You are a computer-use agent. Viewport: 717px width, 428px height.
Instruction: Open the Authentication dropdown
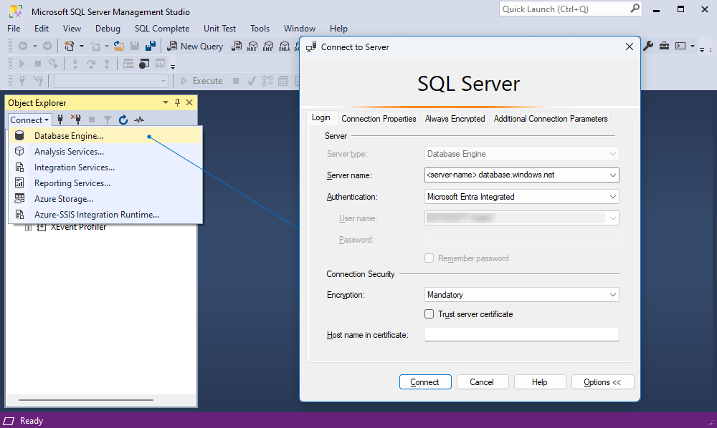613,197
